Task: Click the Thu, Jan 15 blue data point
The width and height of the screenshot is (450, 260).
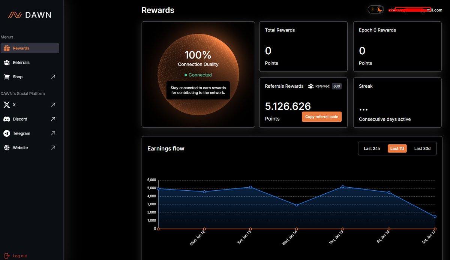Action: click(343, 187)
